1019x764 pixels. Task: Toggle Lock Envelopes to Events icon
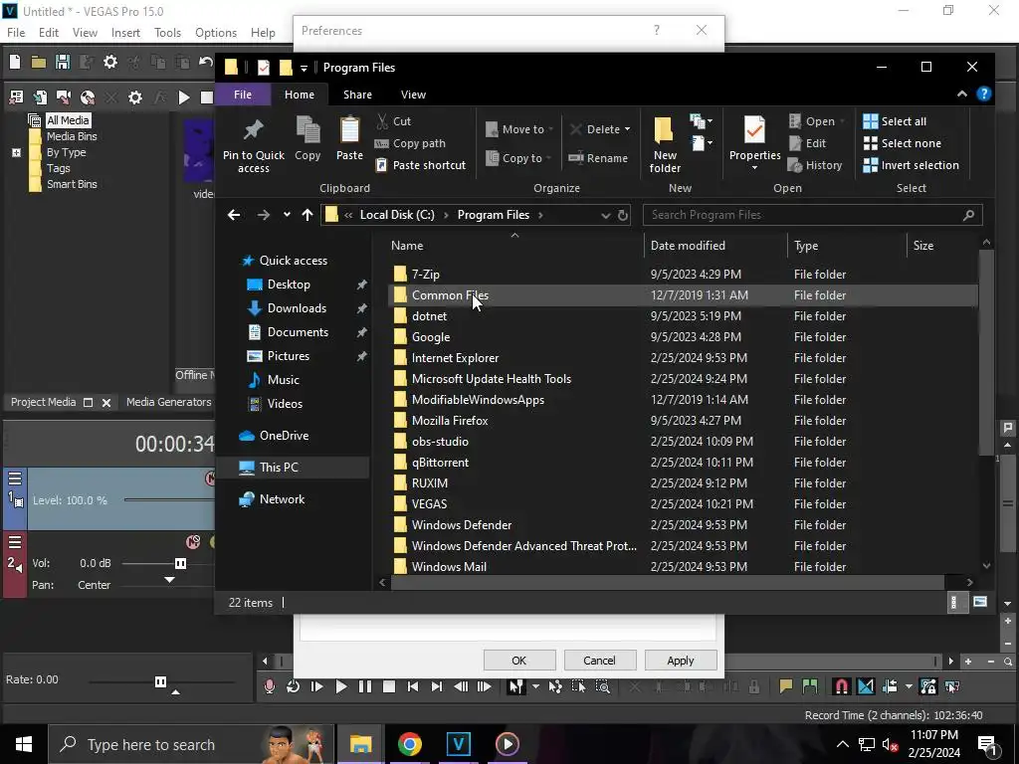pyautogui.click(x=928, y=686)
